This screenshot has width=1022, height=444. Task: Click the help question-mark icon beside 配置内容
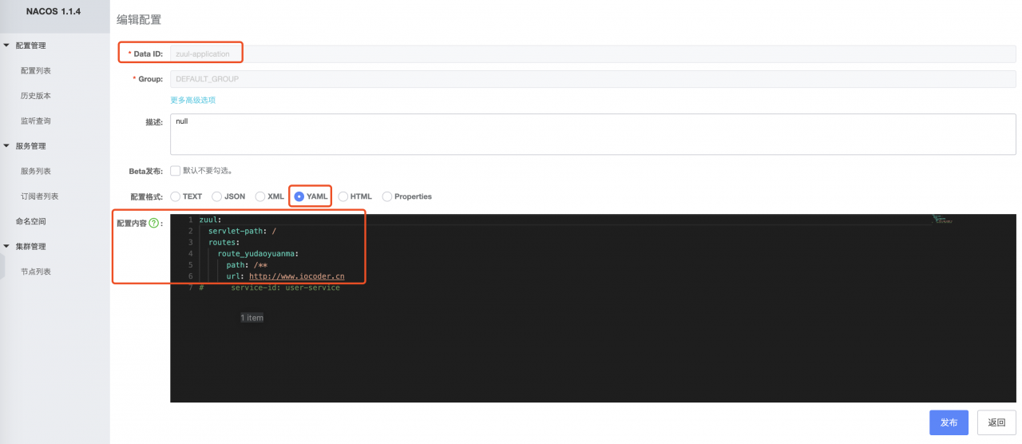[153, 224]
